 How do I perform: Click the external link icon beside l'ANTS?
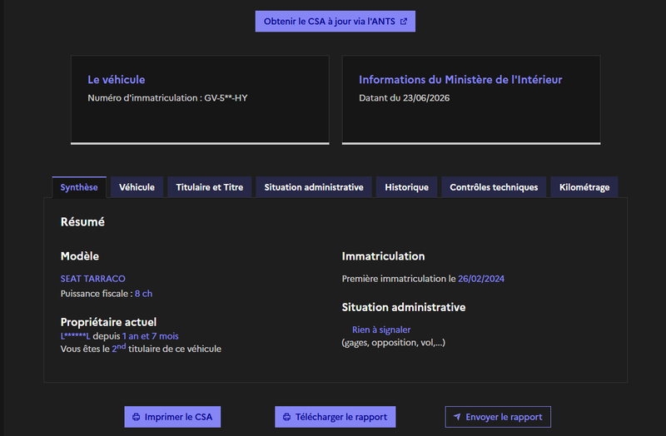(x=404, y=22)
